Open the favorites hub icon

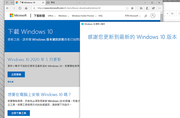[141, 8]
